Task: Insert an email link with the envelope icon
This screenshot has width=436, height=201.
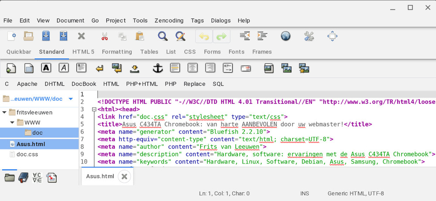Action: pyautogui.click(x=246, y=68)
